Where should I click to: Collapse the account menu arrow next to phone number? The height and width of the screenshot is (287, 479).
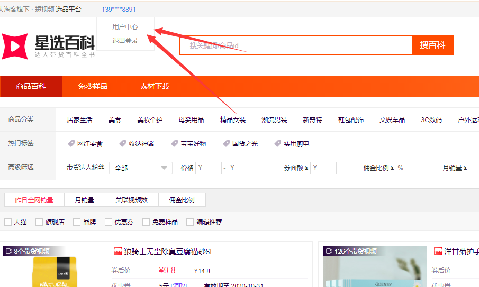point(145,9)
